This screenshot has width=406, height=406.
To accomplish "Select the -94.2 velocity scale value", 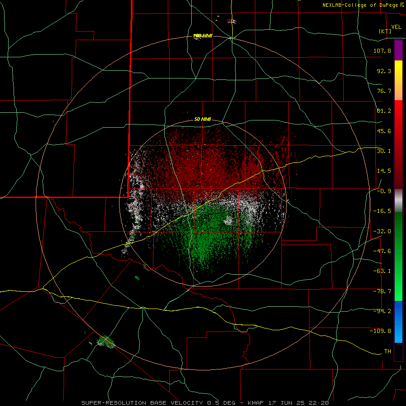I will (382, 311).
